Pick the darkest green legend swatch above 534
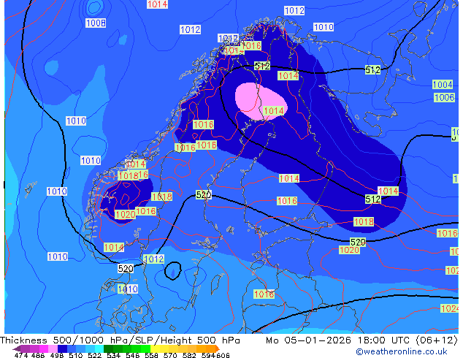 tap(108, 349)
